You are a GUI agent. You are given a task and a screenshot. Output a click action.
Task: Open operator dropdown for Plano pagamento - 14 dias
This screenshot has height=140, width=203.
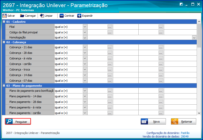click(85, 96)
